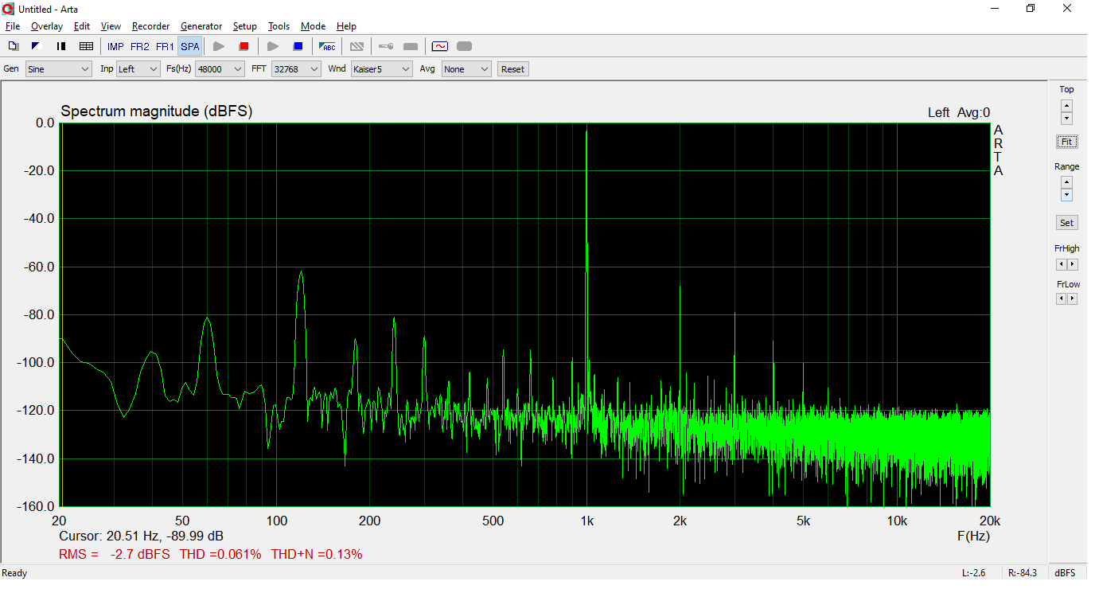Click FrHigh left arrow

[x=1061, y=264]
